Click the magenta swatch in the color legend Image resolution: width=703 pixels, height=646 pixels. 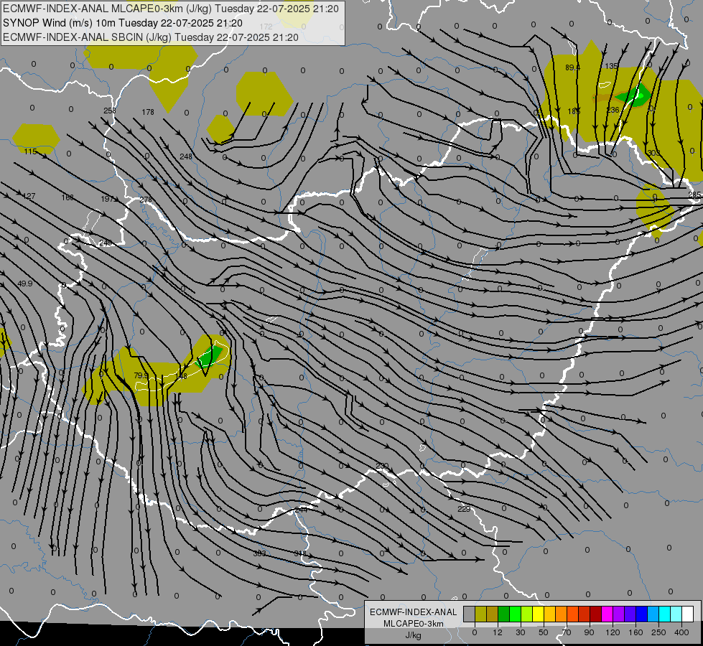click(x=607, y=614)
